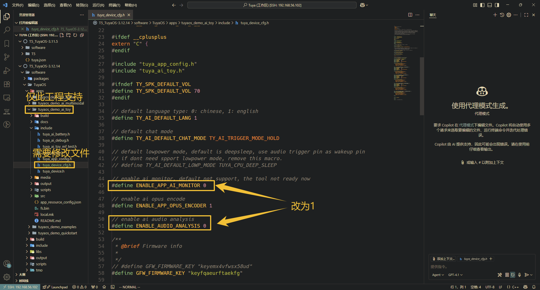The width and height of the screenshot is (540, 290).
Task: Expand the Timeline section
Action: [24, 281]
